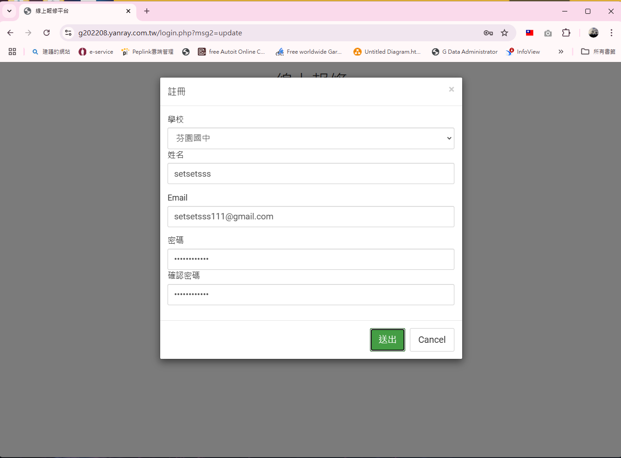The height and width of the screenshot is (458, 621).
Task: Open site information icon in address bar
Action: [x=68, y=33]
